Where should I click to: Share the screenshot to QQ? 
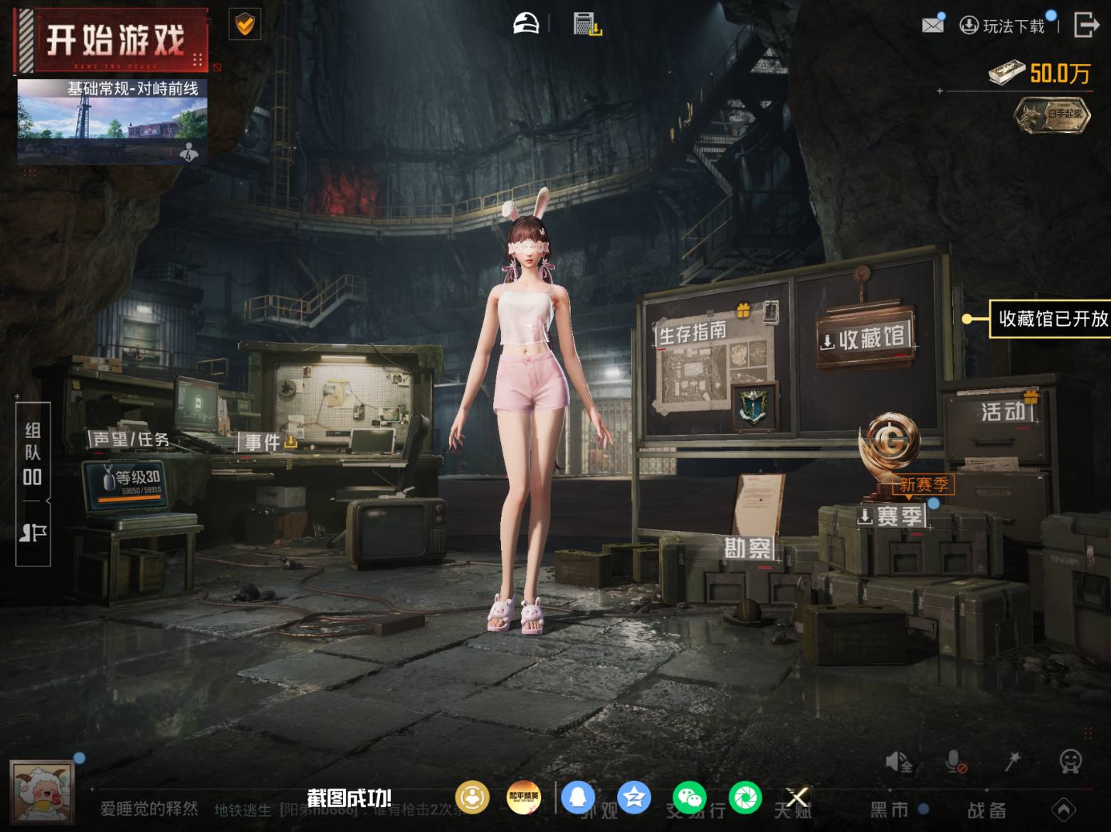coord(578,797)
